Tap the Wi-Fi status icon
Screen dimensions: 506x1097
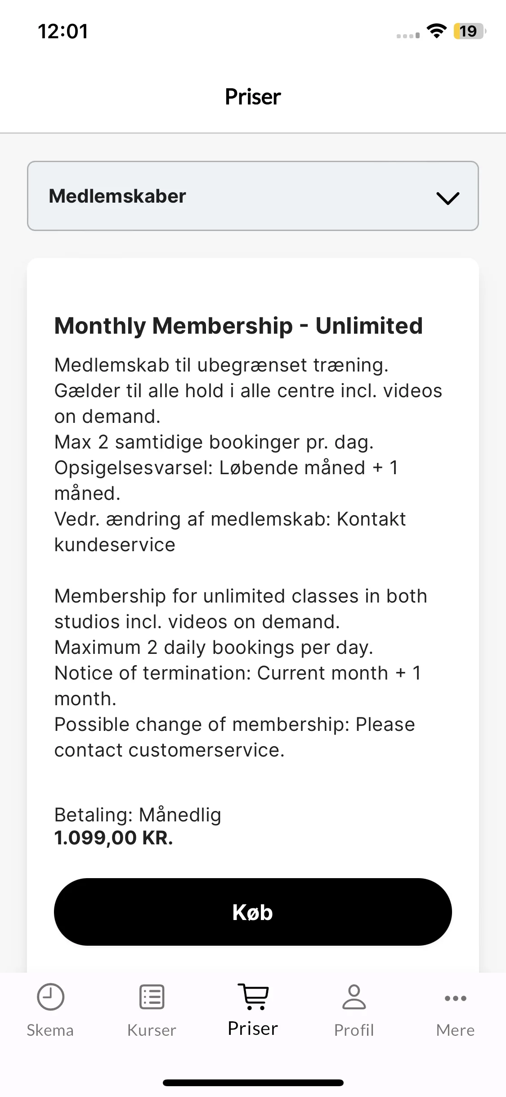pyautogui.click(x=436, y=31)
